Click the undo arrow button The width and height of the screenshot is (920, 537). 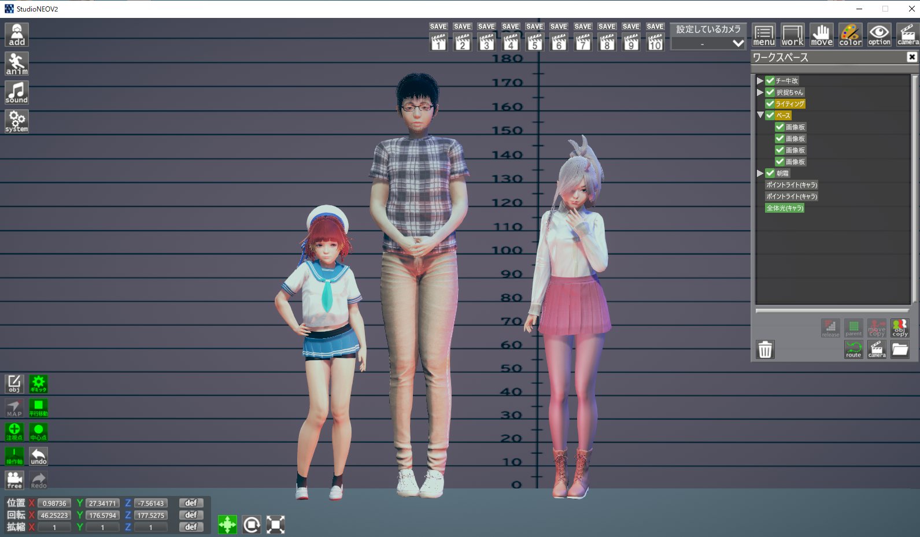click(39, 456)
